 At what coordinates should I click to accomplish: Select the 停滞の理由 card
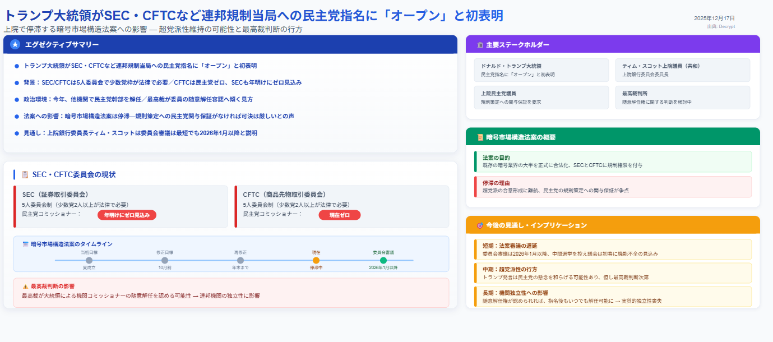tap(610, 186)
